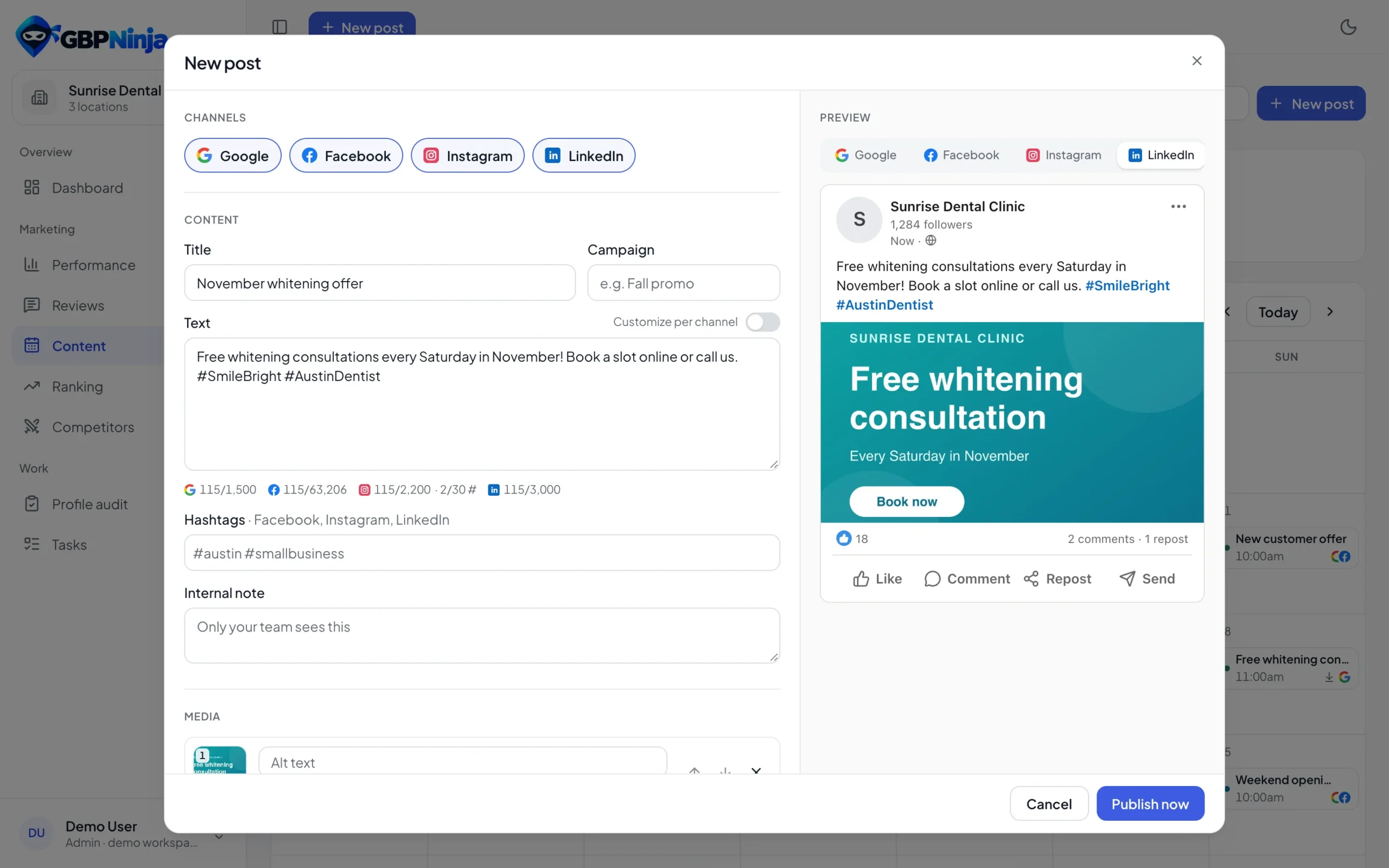Open Tasks in the sidebar

(88, 544)
